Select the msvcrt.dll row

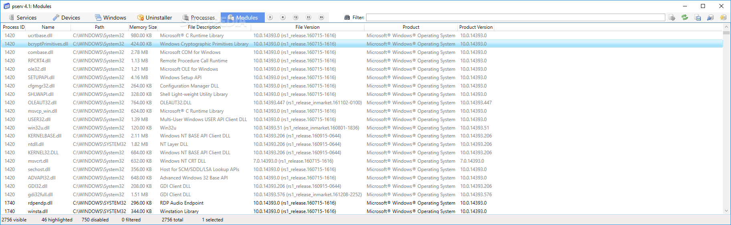362,161
